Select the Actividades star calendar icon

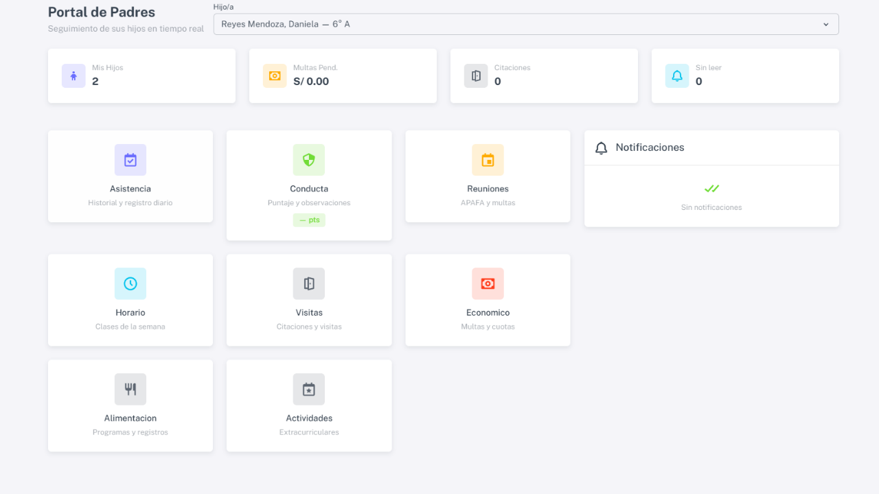pyautogui.click(x=309, y=389)
